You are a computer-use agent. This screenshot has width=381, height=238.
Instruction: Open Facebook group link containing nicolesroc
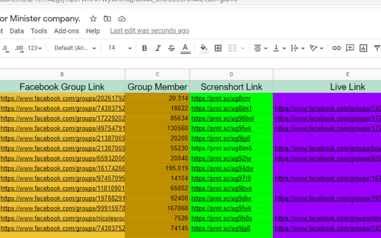tap(63, 218)
